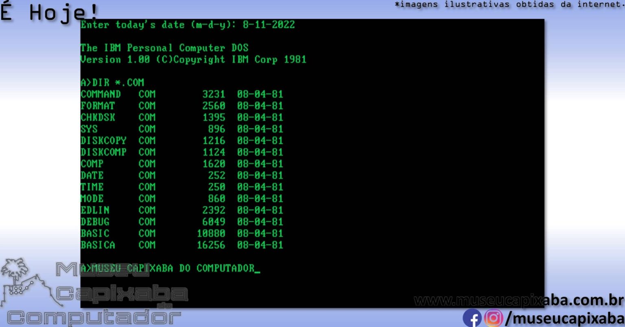Expand the MODE.COM file entry
The height and width of the screenshot is (327, 625).
118,199
